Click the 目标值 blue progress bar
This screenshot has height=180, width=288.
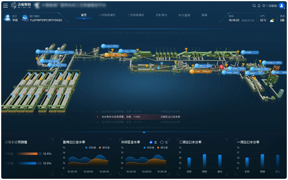(x=28, y=163)
